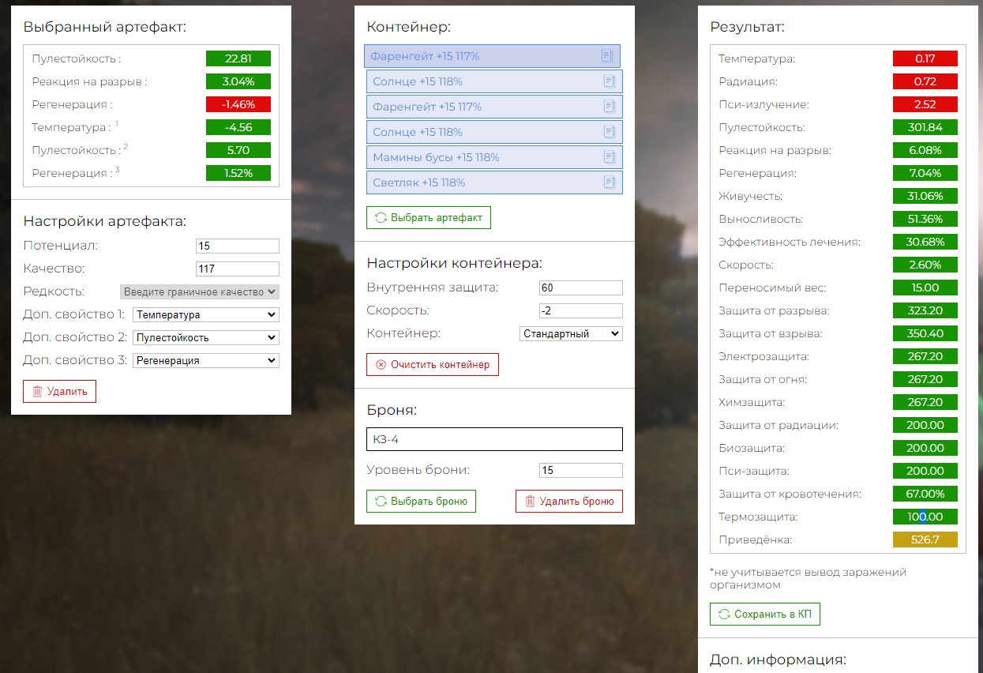
Task: Focus the Потенциал input field
Action: coord(238,246)
